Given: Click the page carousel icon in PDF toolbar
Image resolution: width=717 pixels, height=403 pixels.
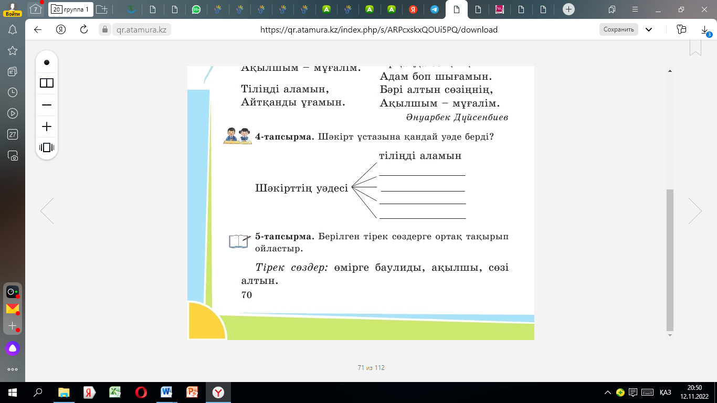Looking at the screenshot, I should click(47, 147).
